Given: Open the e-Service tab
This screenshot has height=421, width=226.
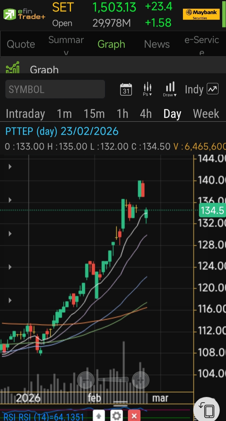Looking at the screenshot, I should click(202, 44).
